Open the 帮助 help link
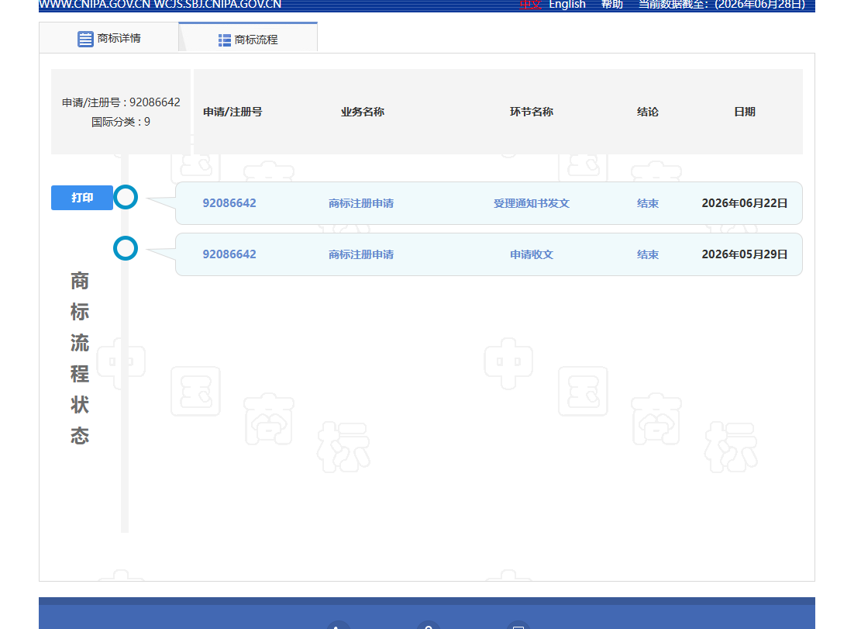This screenshot has height=629, width=861. point(611,5)
